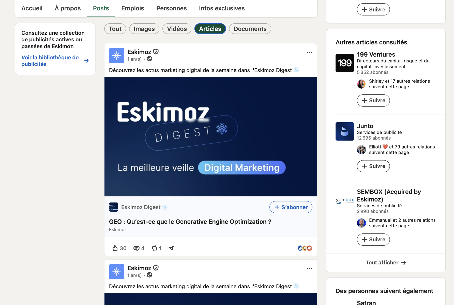
Task: Expand Tout afficher list of pages
Action: (x=386, y=263)
